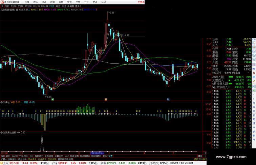Click the settings icon beside 出粪柱 indicator
This screenshot has height=165, width=256.
pyautogui.click(x=1, y=102)
